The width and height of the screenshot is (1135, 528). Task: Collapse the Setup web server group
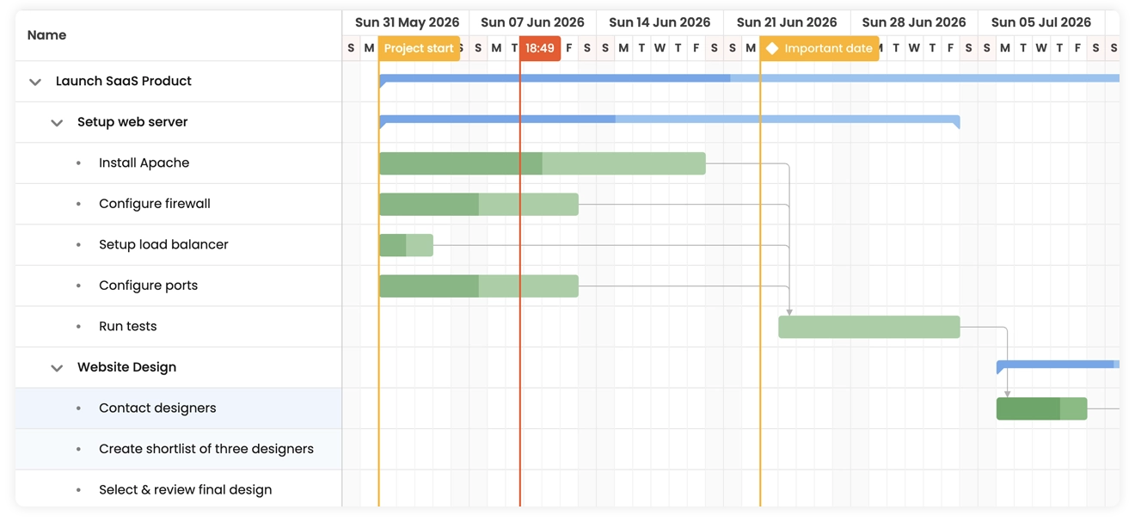tap(57, 123)
